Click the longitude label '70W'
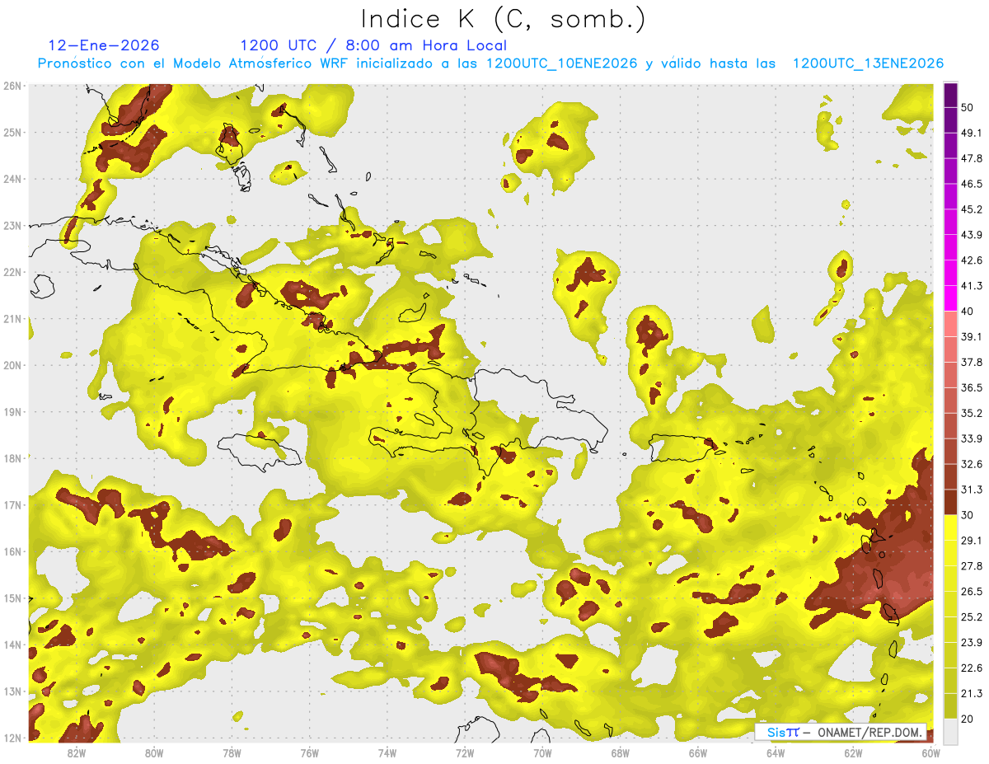The image size is (989, 764). point(542,752)
